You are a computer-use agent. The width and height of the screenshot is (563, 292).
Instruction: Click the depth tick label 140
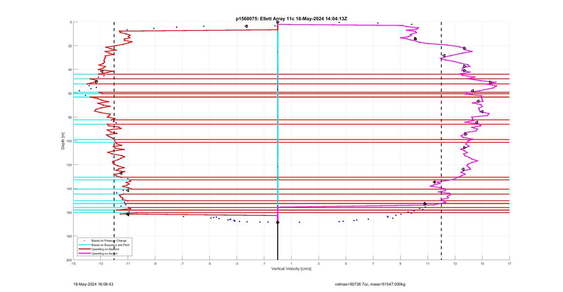[x=68, y=189]
